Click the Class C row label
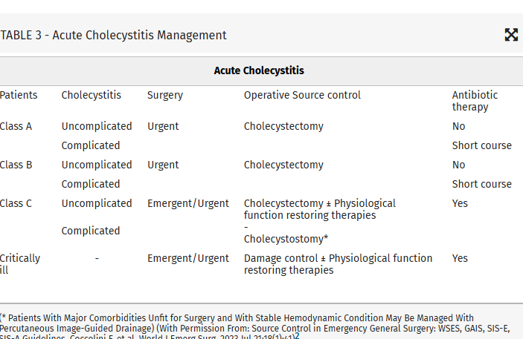Viewport: 523px width, 339px height. coord(16,203)
